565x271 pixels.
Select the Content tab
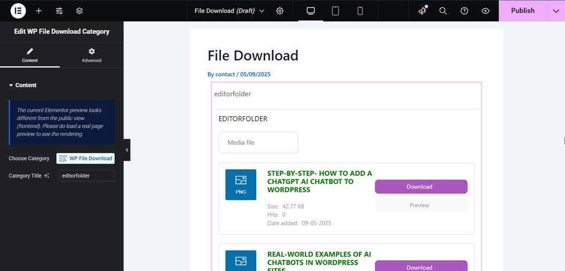point(30,55)
